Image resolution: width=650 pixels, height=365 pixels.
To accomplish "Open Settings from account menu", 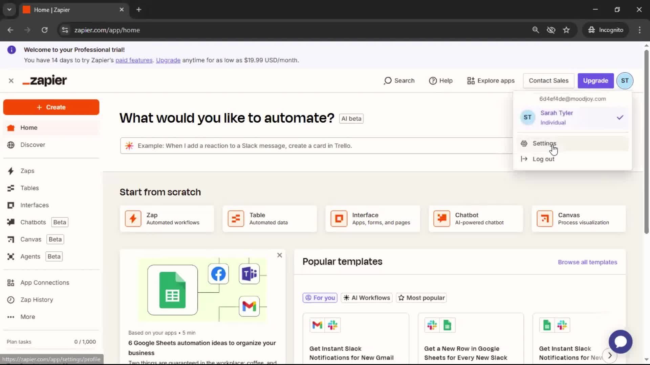I will [572, 143].
